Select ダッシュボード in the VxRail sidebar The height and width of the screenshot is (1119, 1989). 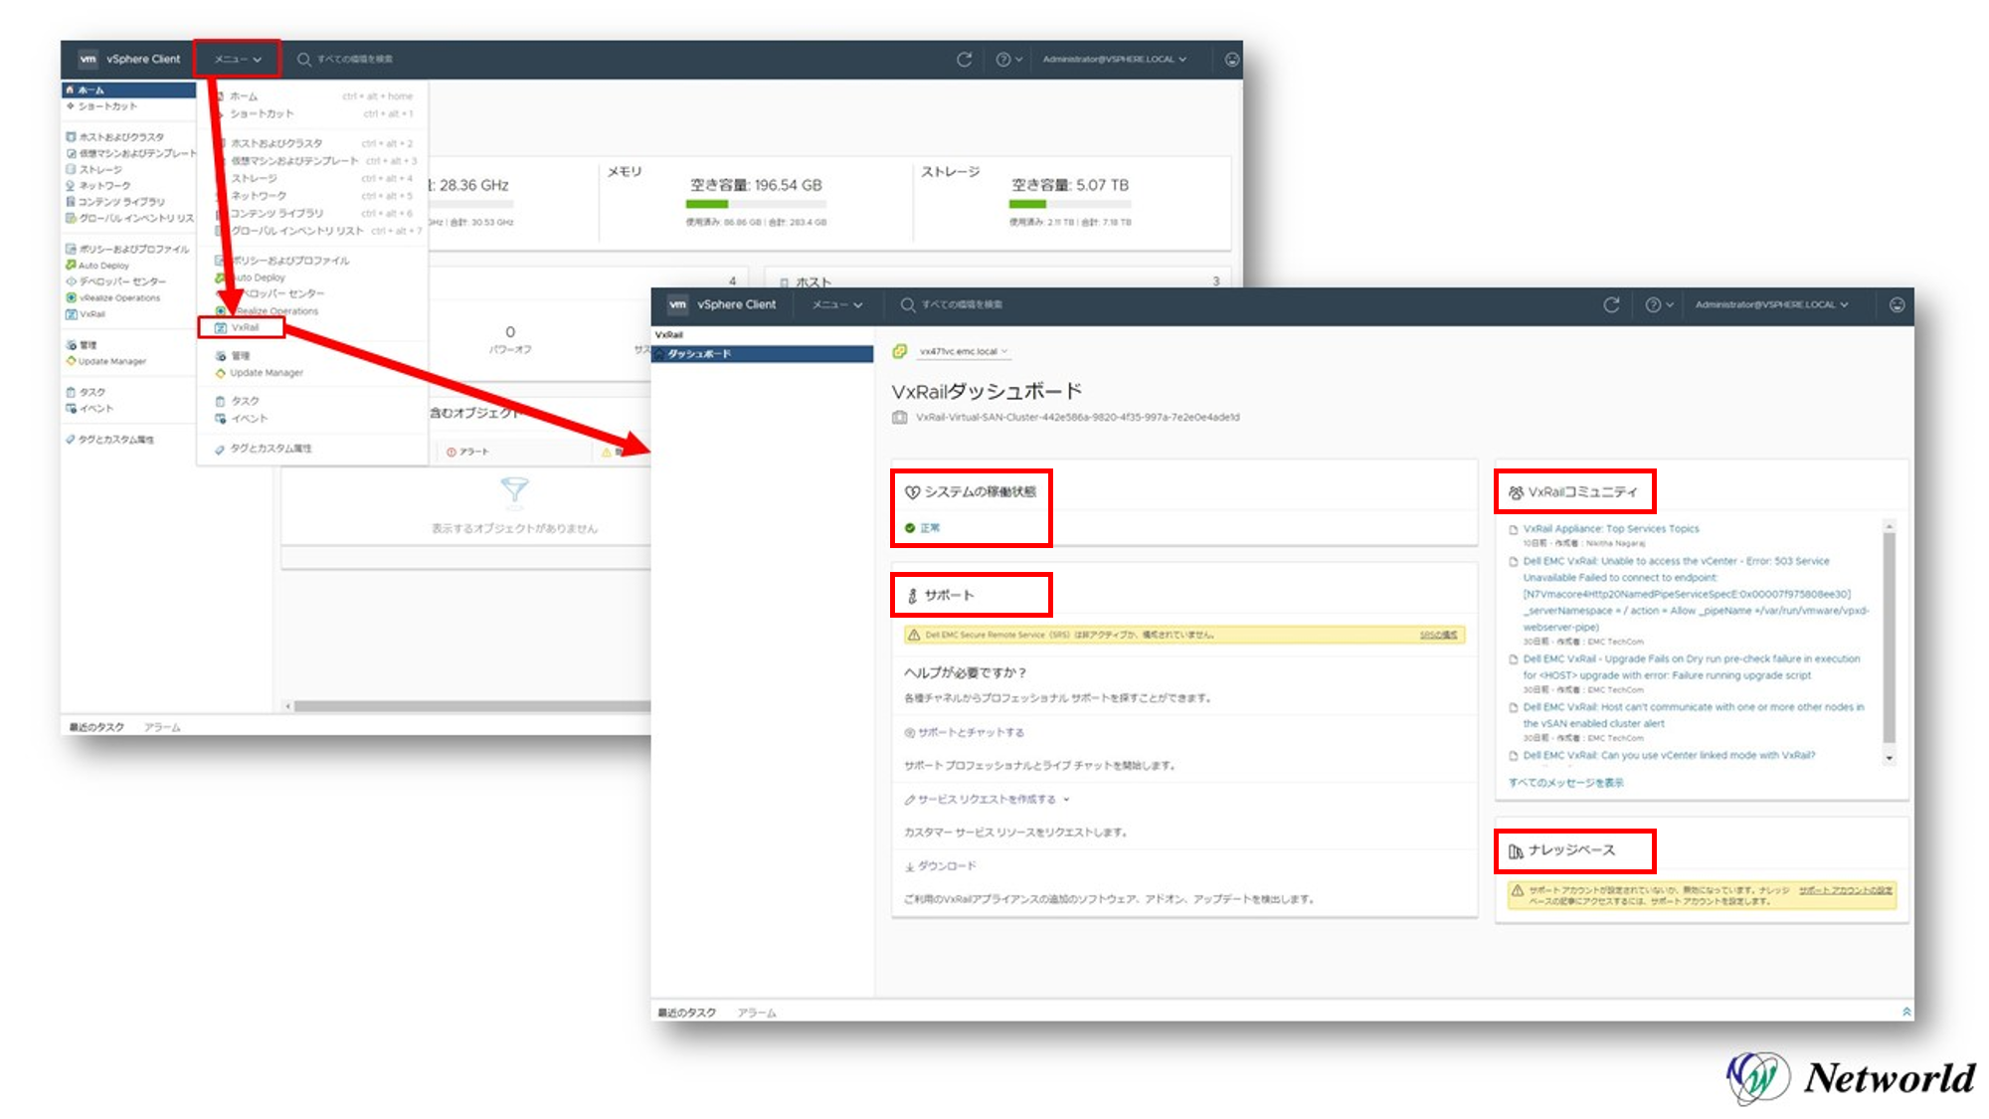pyautogui.click(x=763, y=354)
